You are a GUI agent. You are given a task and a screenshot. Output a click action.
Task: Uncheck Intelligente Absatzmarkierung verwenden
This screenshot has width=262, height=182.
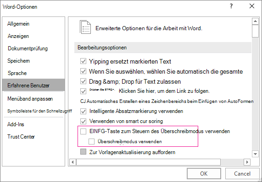click(x=83, y=111)
